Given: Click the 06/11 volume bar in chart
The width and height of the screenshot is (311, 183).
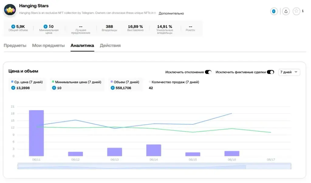Looking at the screenshot, I should click(x=36, y=133).
